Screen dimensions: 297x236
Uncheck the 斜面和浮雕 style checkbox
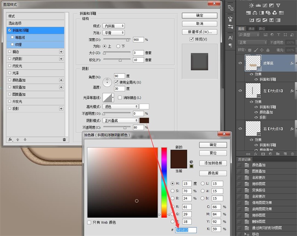[10, 30]
